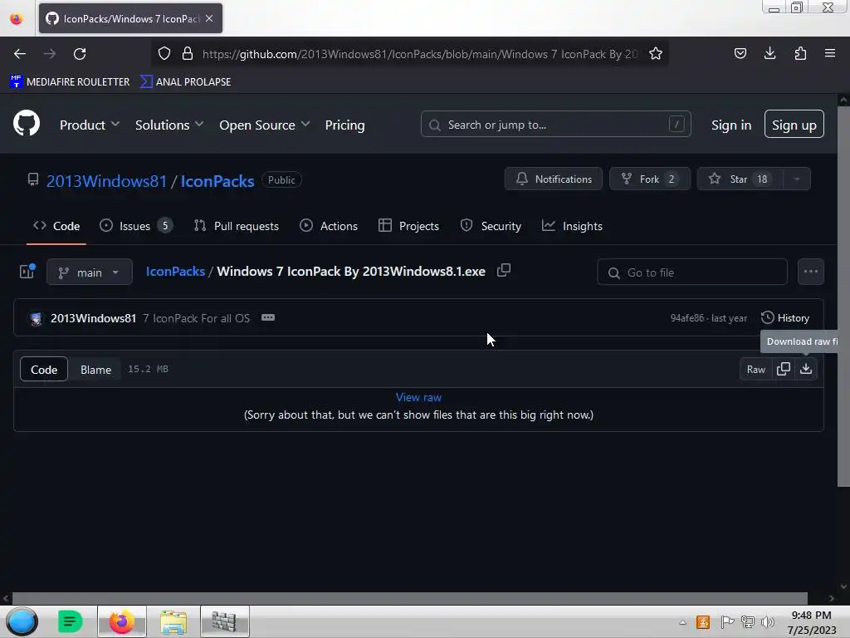Close the IconPacks browser tab
The height and width of the screenshot is (638, 850).
click(x=209, y=18)
